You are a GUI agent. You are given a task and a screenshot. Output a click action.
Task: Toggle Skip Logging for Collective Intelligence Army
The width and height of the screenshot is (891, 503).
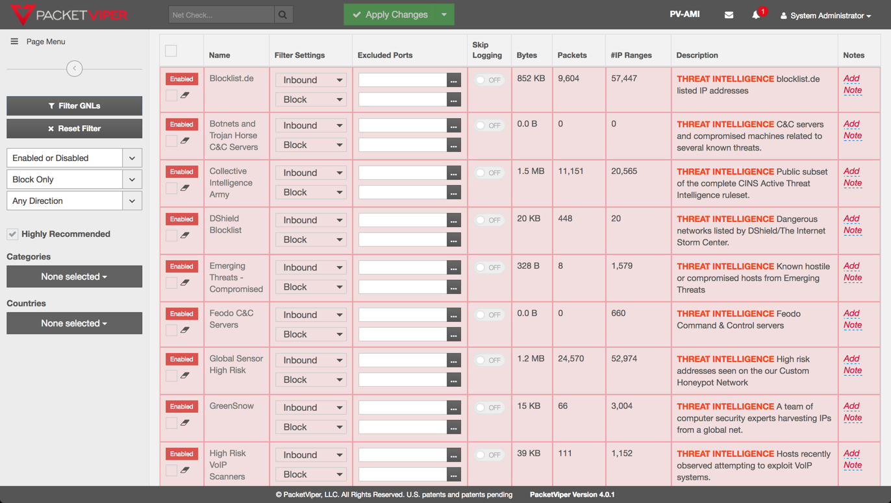(x=489, y=173)
